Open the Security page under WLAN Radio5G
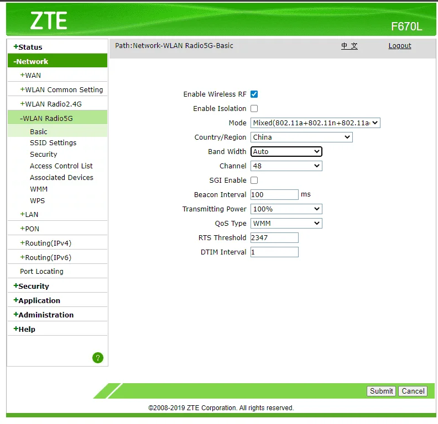Screen dimensions: 438x424 click(x=43, y=154)
